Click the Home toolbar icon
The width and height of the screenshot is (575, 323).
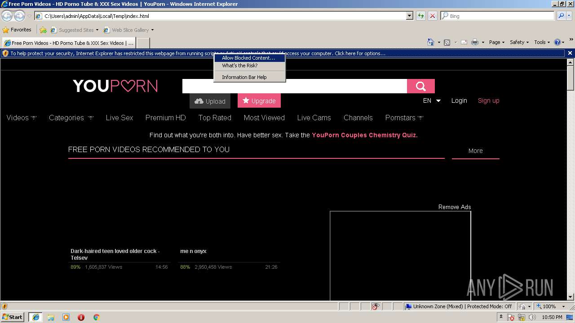430,42
